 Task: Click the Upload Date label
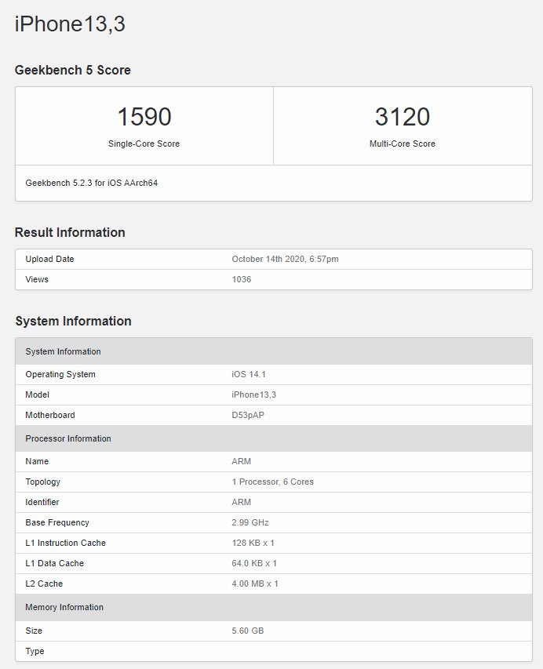coord(49,259)
